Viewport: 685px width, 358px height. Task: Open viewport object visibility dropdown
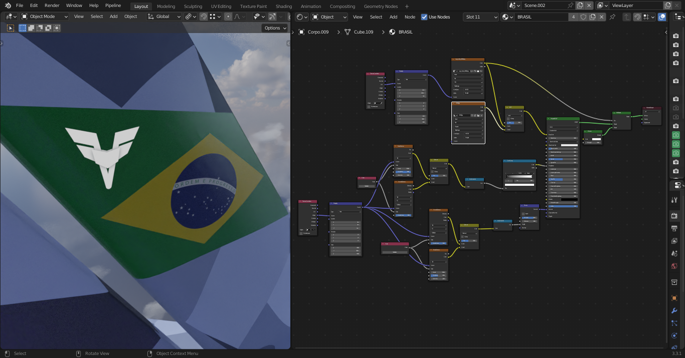coord(259,17)
